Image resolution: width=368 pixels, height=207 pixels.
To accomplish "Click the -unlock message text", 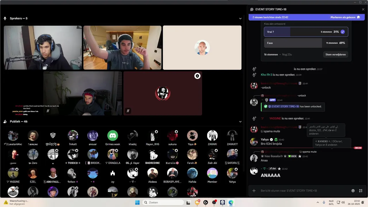I will point(266,88).
